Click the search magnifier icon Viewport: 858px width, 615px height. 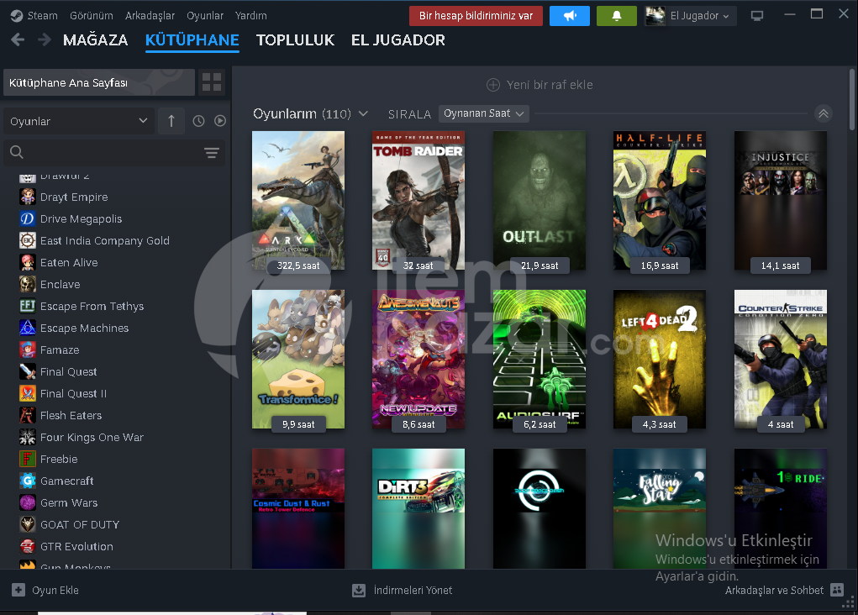[17, 152]
